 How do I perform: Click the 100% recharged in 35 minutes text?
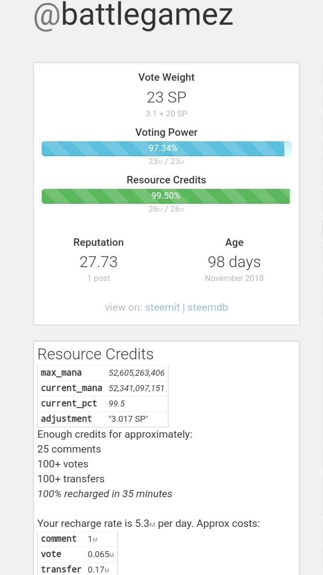coord(105,494)
